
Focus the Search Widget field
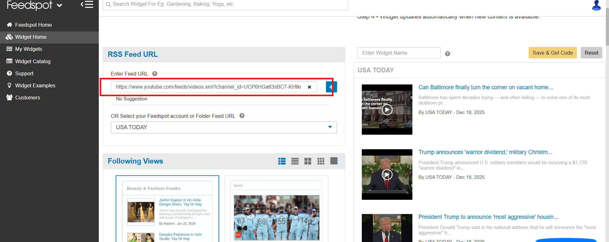(x=225, y=4)
